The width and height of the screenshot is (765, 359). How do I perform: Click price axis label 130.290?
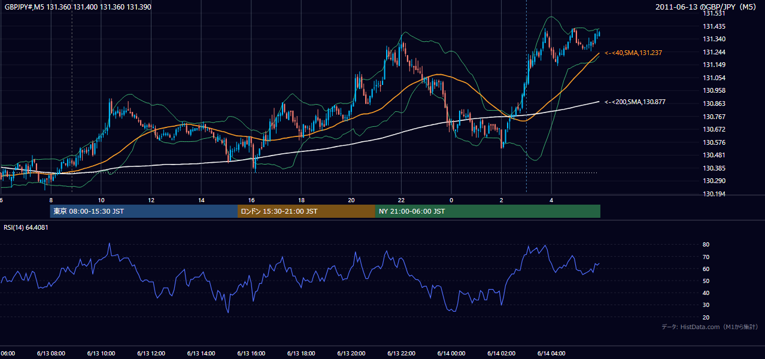click(714, 181)
